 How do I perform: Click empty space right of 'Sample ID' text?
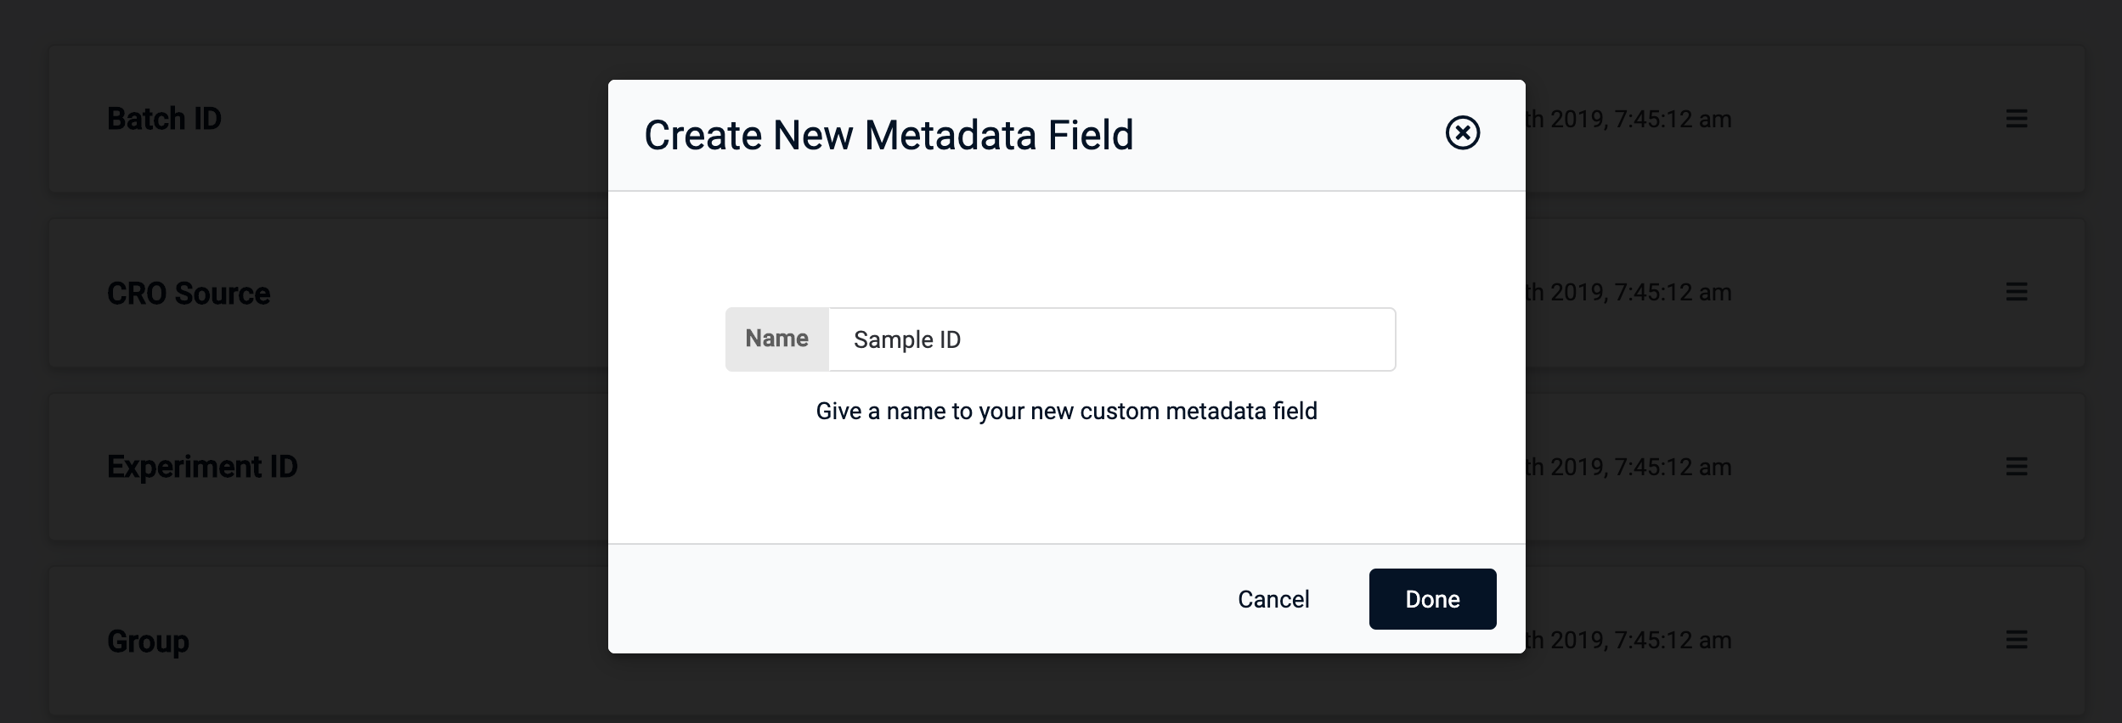tap(1189, 339)
